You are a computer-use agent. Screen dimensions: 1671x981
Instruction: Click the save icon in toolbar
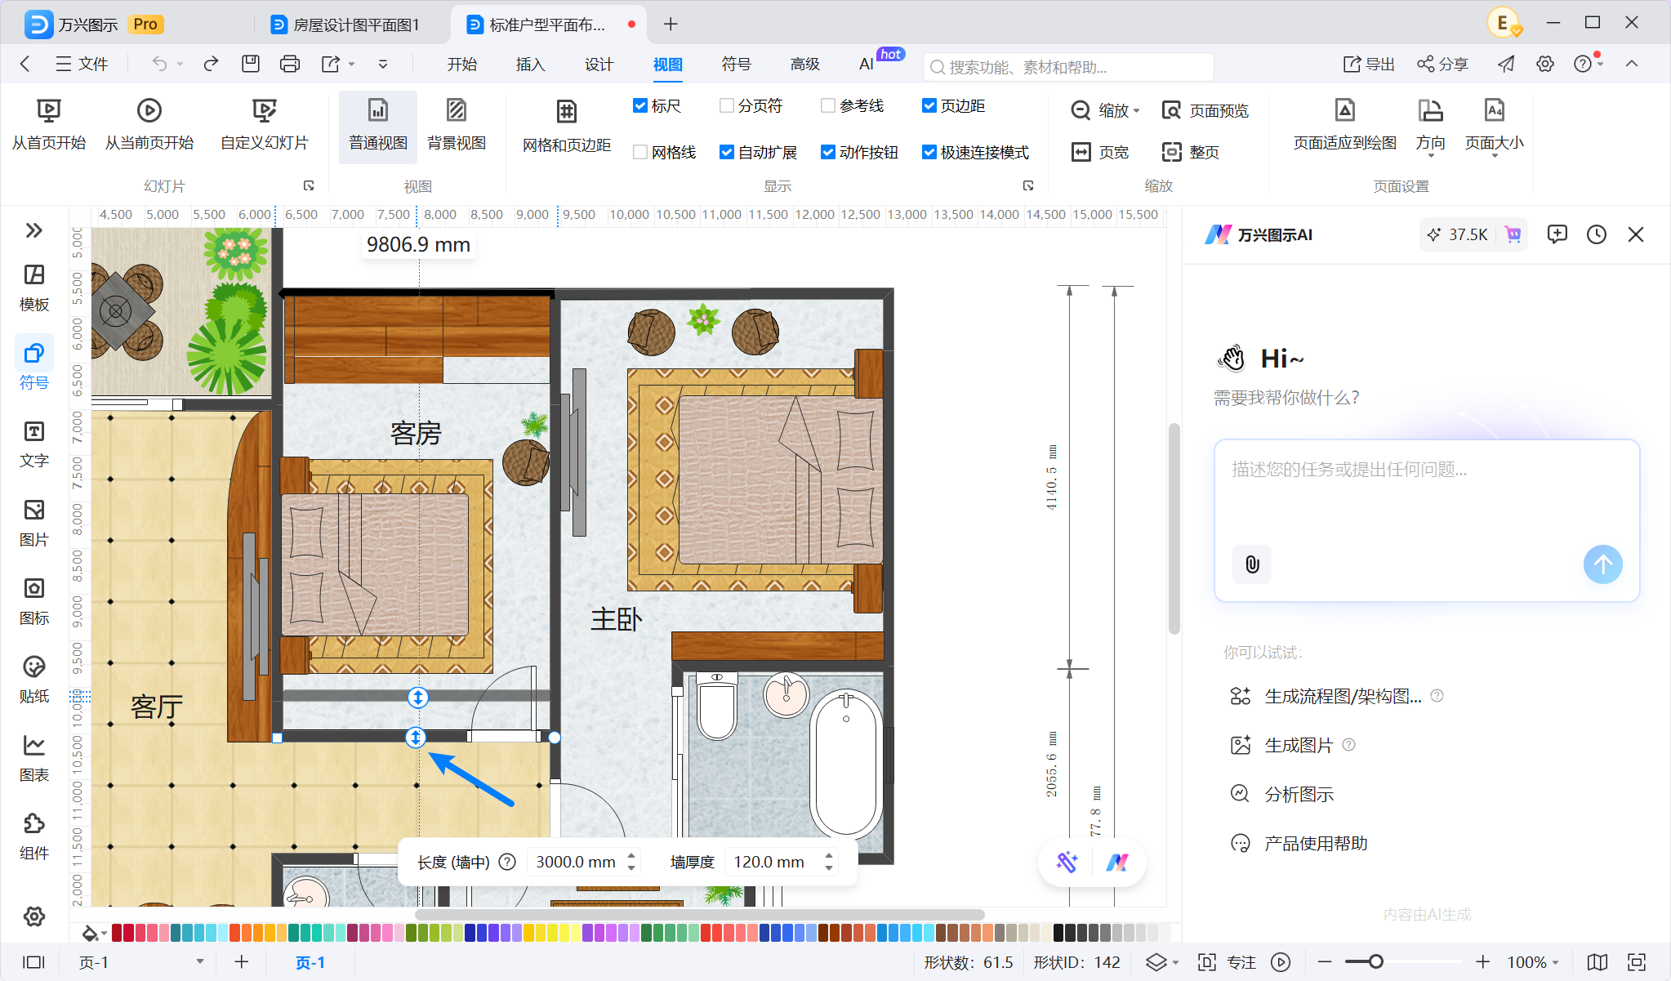[x=251, y=64]
